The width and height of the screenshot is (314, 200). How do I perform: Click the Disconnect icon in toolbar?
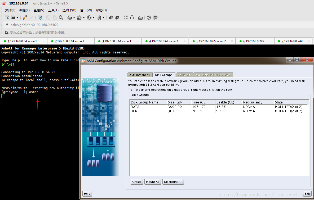coord(31,18)
